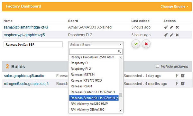The width and height of the screenshot is (193, 116).
Task: Edit sama5d3-smart-fridge-qt-ui with pencil icon
Action: coord(171,27)
